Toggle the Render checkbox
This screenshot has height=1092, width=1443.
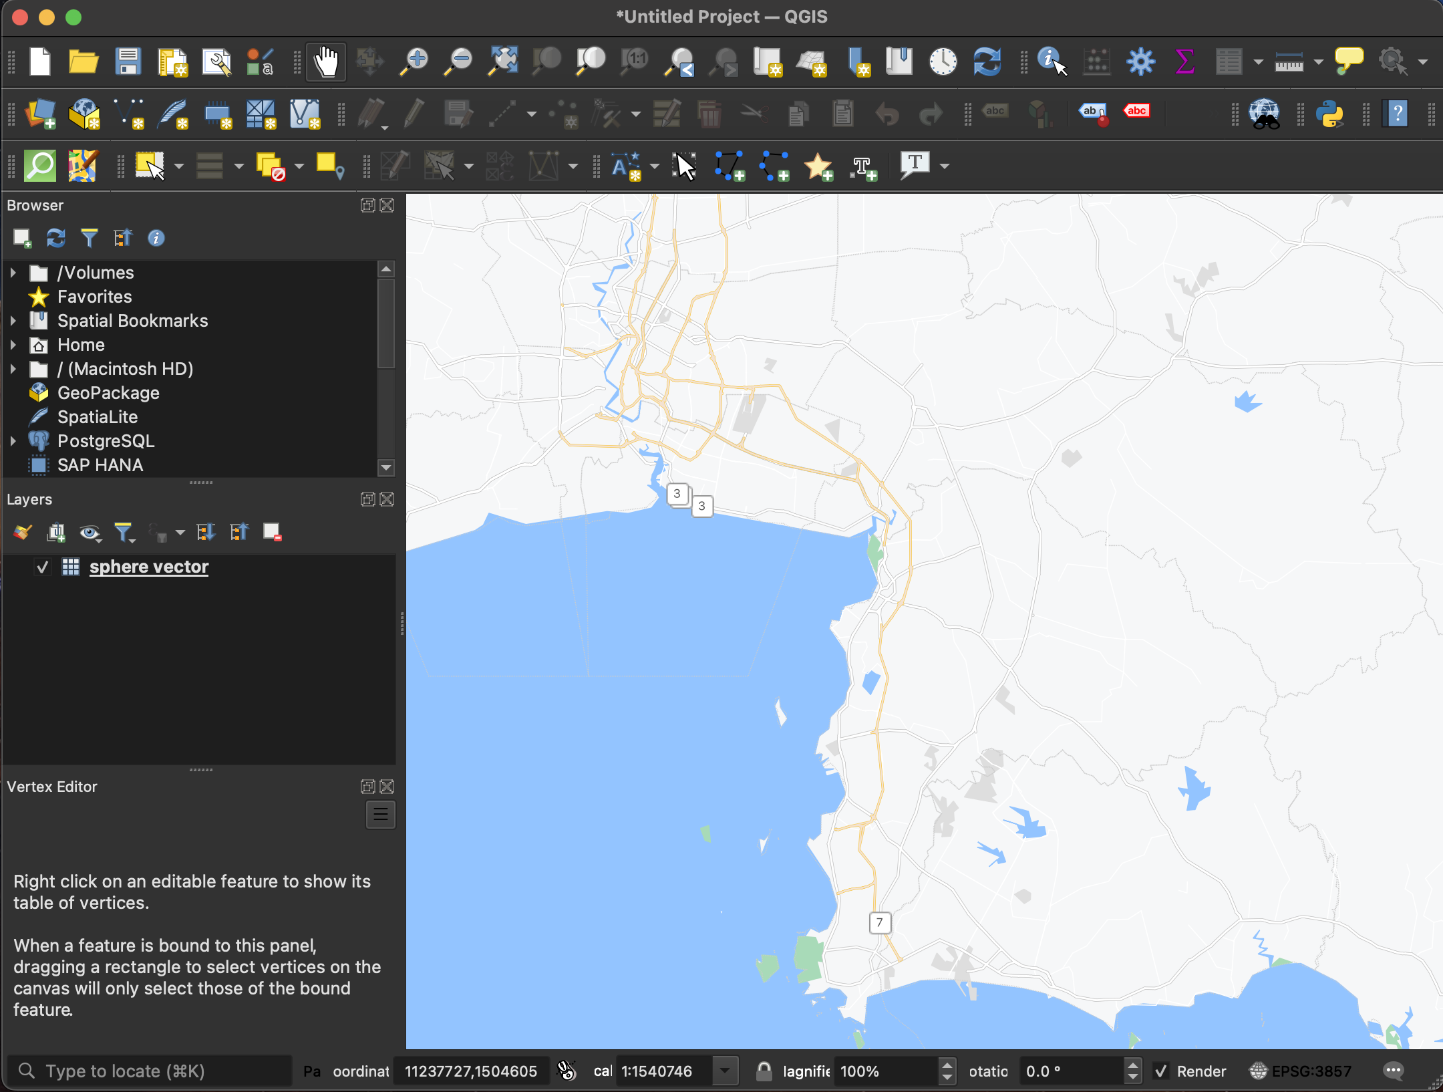[x=1161, y=1071]
